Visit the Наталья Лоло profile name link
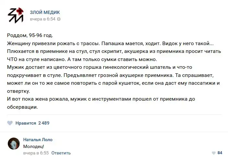The width and height of the screenshot is (228, 159). [38, 140]
